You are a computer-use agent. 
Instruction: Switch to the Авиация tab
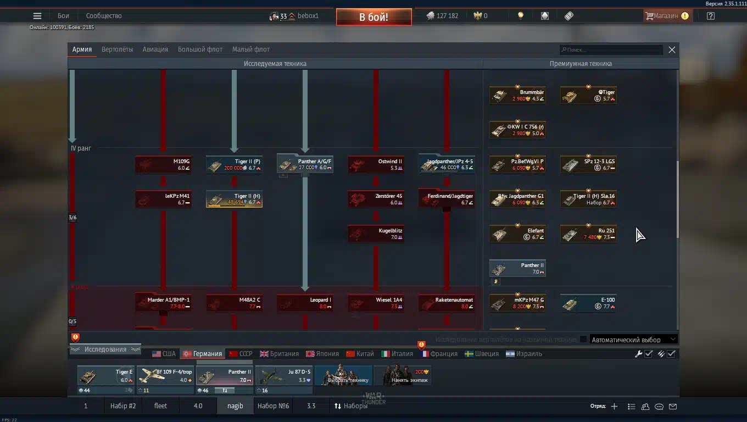click(x=155, y=49)
